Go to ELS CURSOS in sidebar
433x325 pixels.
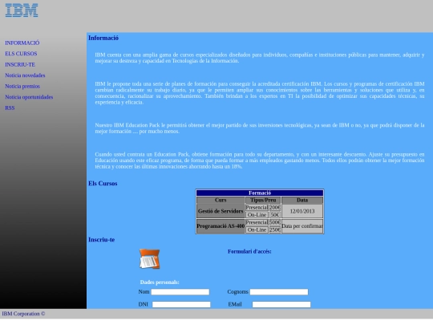tap(21, 54)
